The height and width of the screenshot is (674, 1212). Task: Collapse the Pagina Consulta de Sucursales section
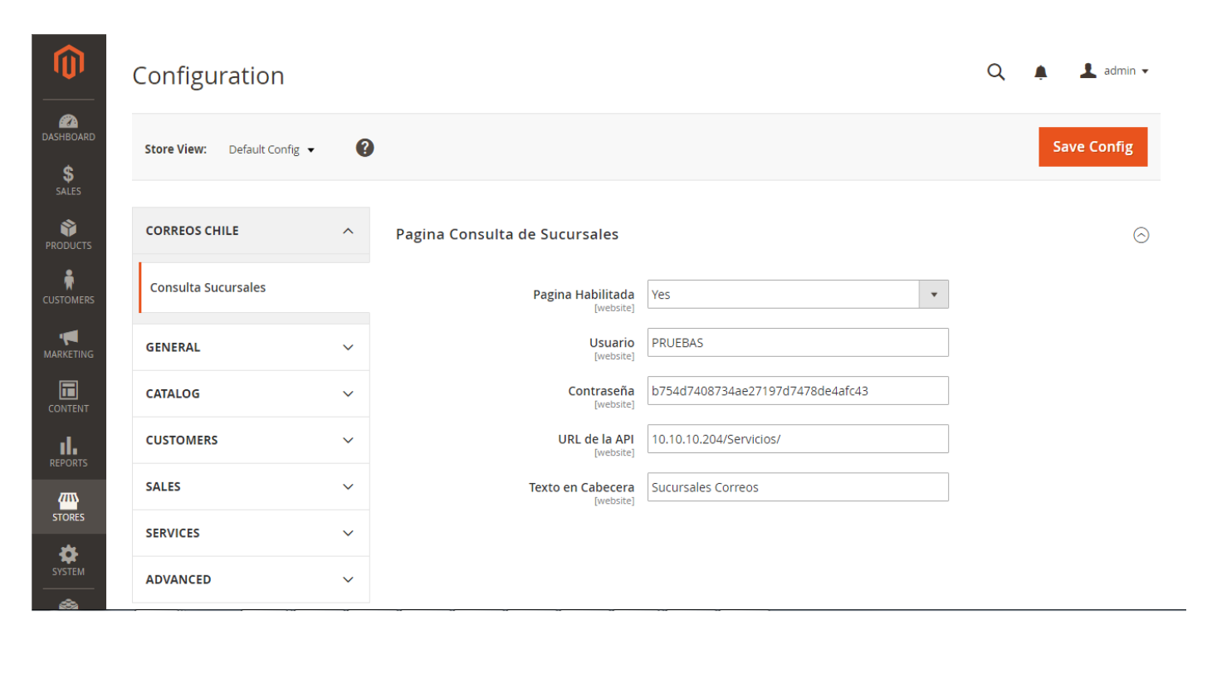coord(1141,236)
